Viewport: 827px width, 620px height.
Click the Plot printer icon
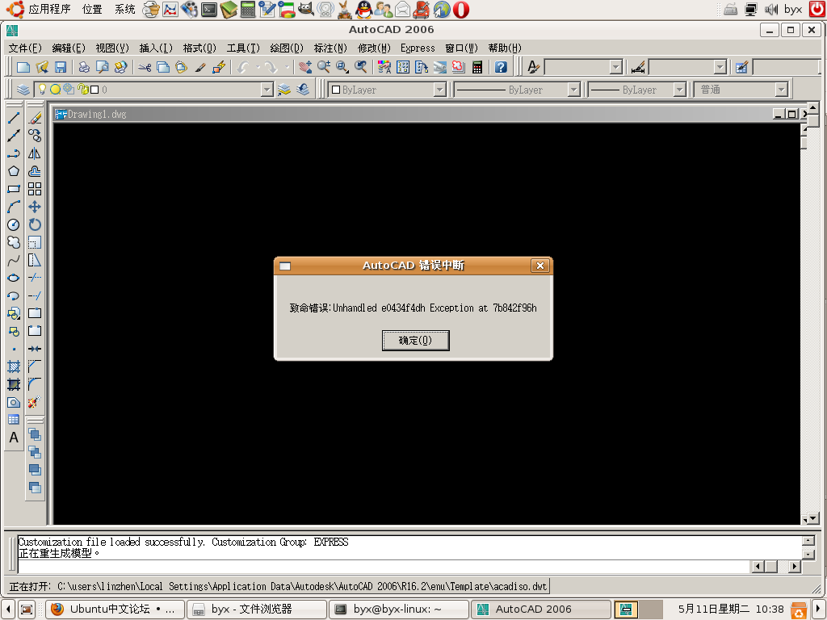point(84,67)
